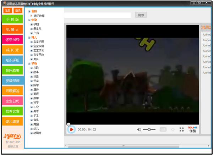Select 舞蹈 in the tree
This screenshot has width=213, height=155.
coord(36,124)
